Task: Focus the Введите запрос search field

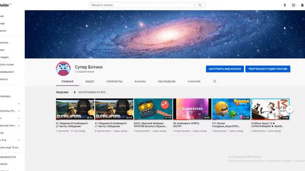Action: tap(142, 5)
